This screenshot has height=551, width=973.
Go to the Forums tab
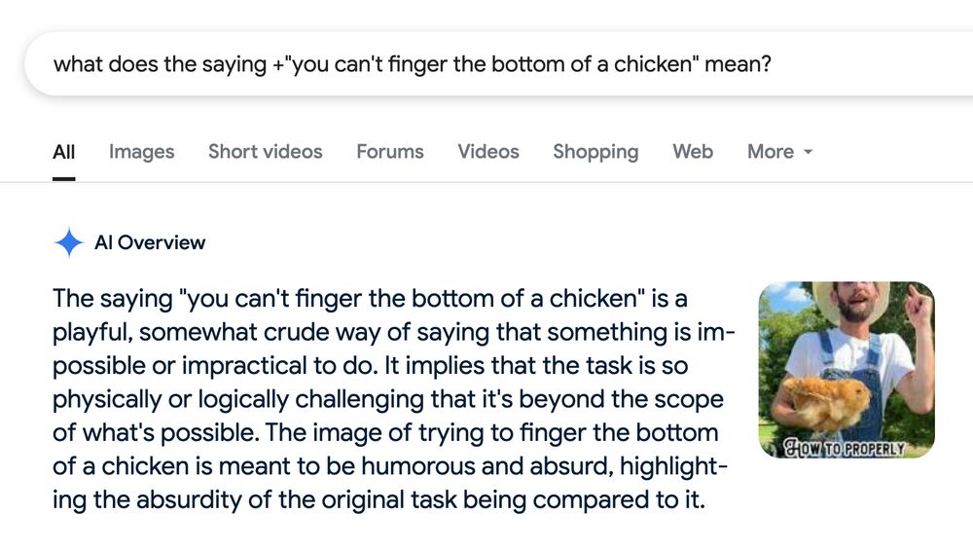click(390, 152)
